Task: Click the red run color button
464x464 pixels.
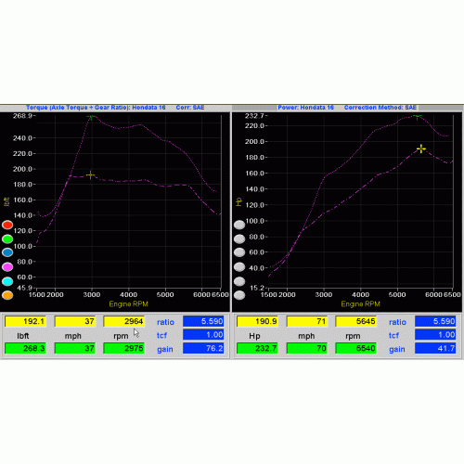Action: pos(7,225)
